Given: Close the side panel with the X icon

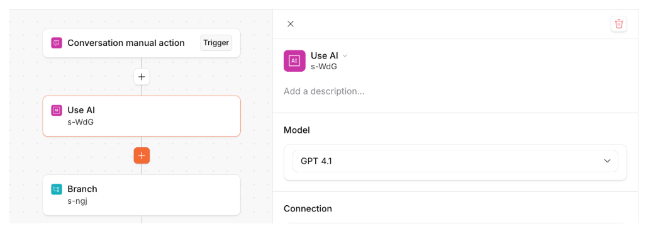Looking at the screenshot, I should coord(291,24).
